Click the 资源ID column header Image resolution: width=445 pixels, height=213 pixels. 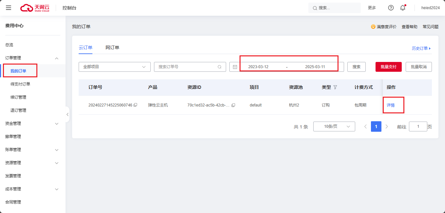click(x=194, y=87)
